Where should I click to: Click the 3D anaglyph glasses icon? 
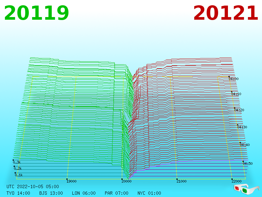click(246, 189)
